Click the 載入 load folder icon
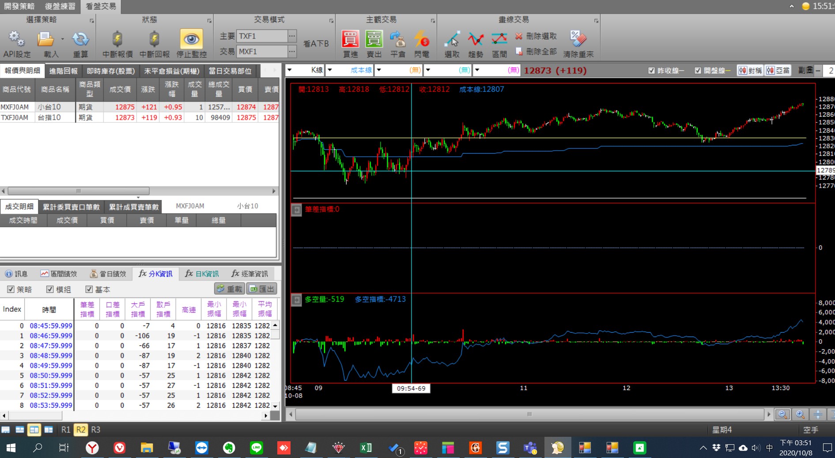This screenshot has width=835, height=458. coord(45,39)
